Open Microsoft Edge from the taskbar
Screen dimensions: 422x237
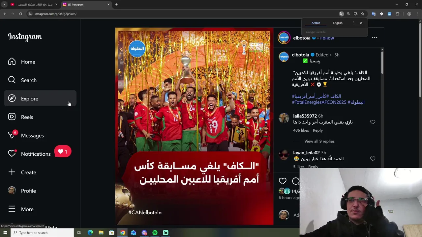click(90, 233)
